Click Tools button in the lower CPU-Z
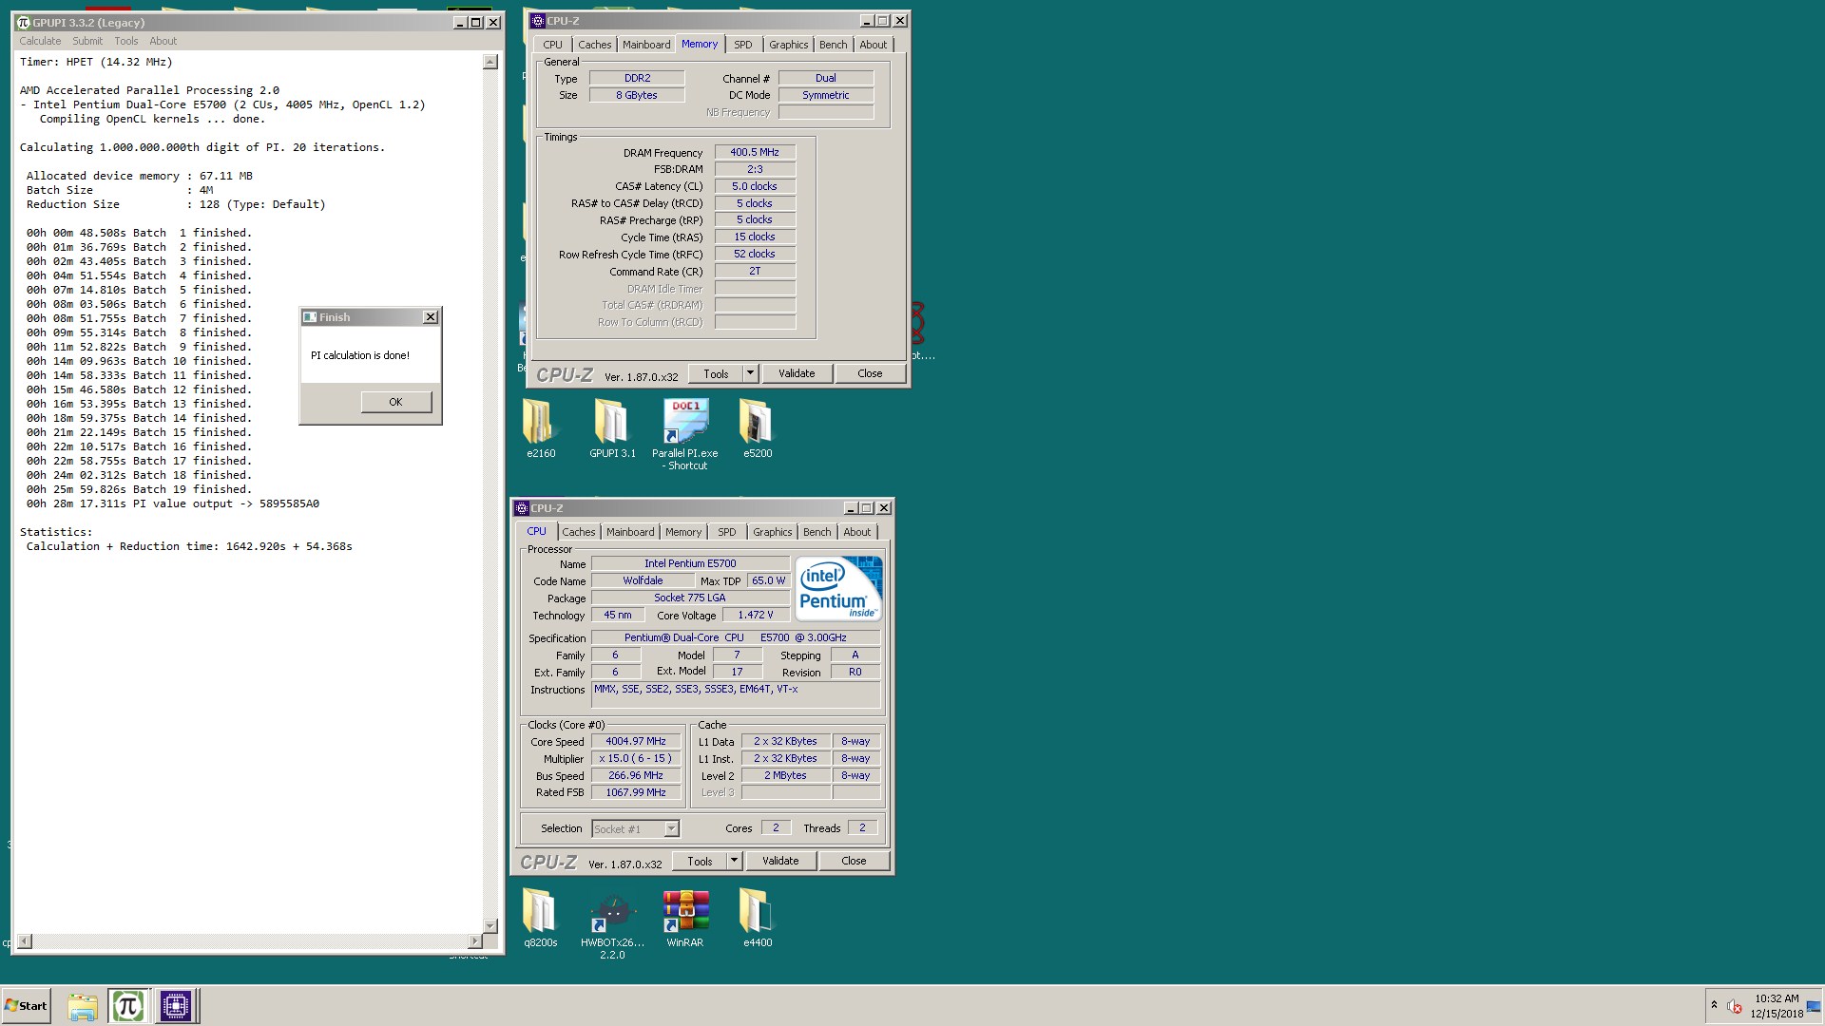This screenshot has width=1825, height=1026. pos(700,861)
